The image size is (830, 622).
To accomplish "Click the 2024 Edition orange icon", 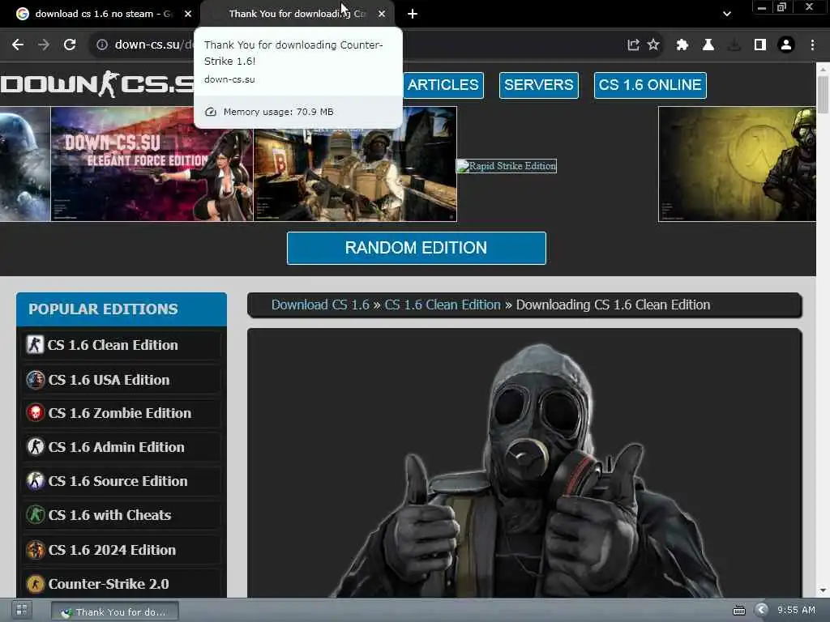I will point(36,550).
